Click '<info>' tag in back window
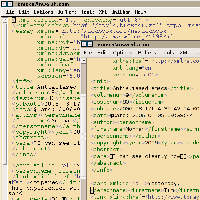The height and width of the screenshot is (200, 200). (x=22, y=82)
